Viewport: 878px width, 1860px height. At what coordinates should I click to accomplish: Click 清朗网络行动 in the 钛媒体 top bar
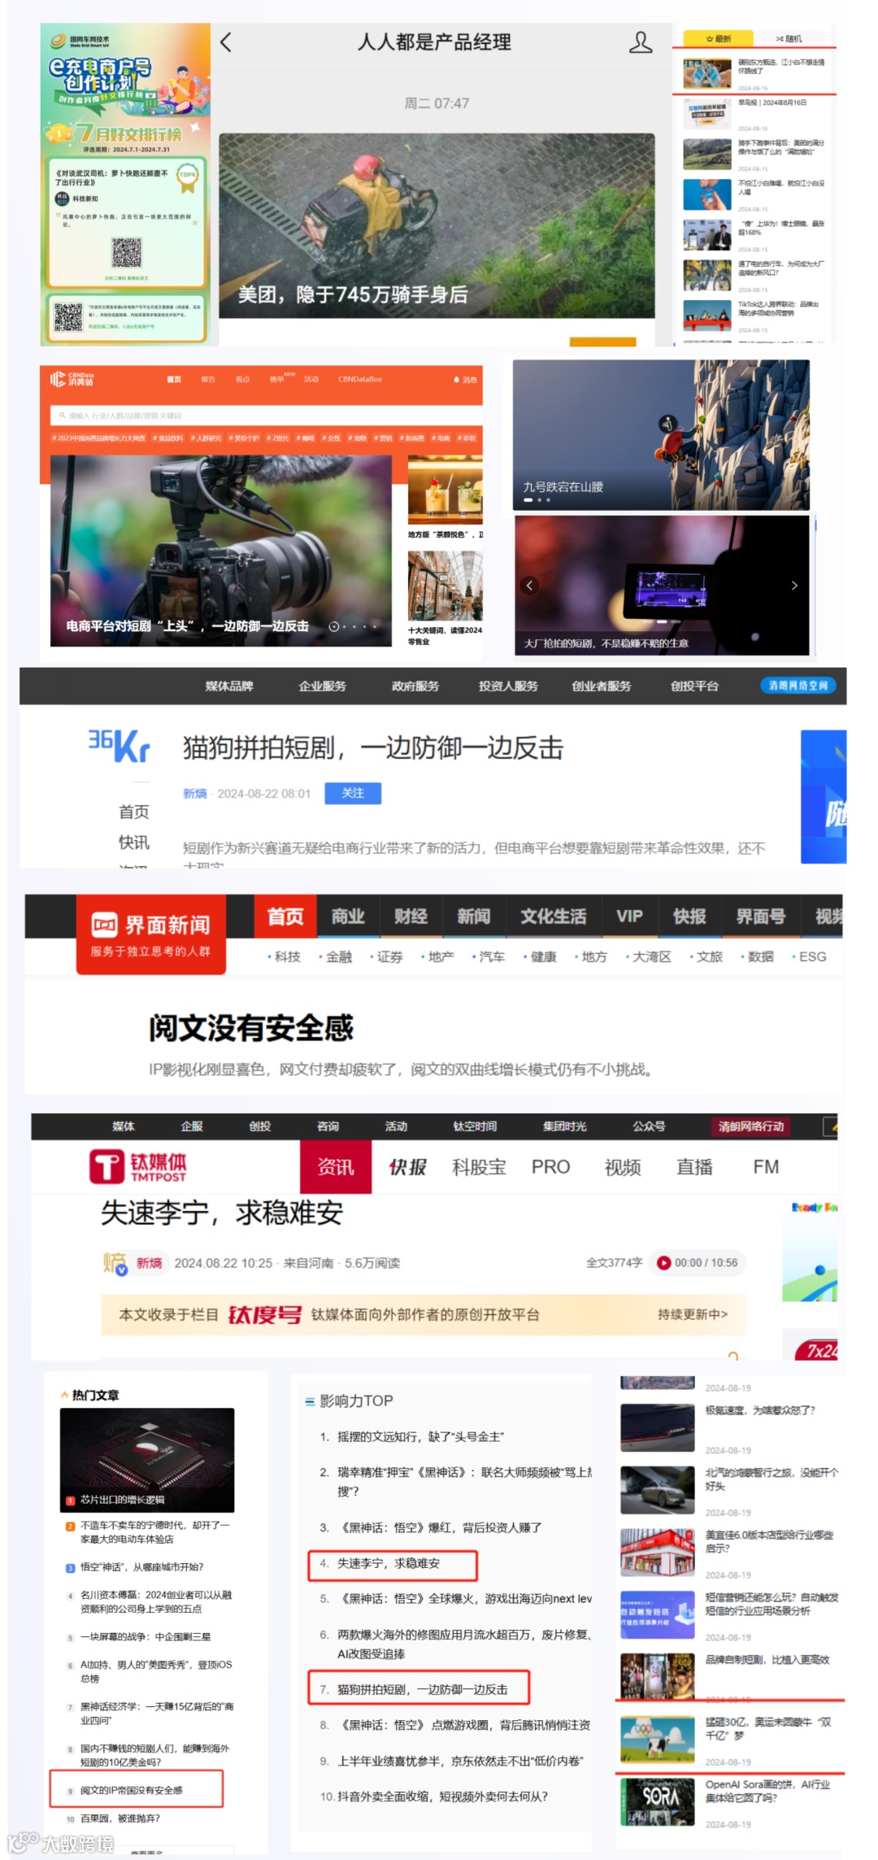coord(751,1126)
